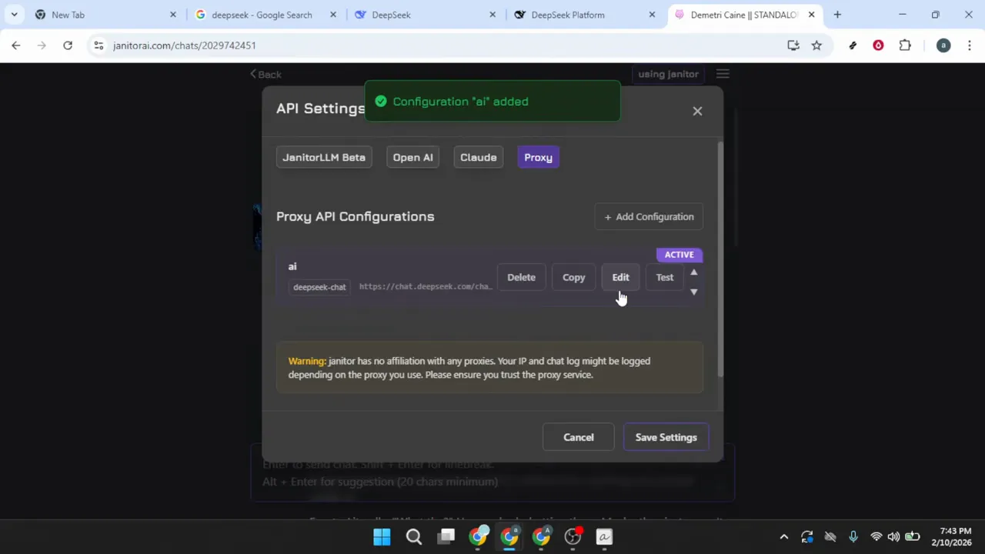View site information icon in address bar
This screenshot has height=554, width=985.
coord(98,45)
